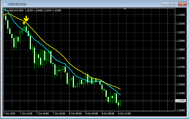Minimize the USDCAD,M30 chart window
This screenshot has height=119, width=189.
pyautogui.click(x=165, y=4)
